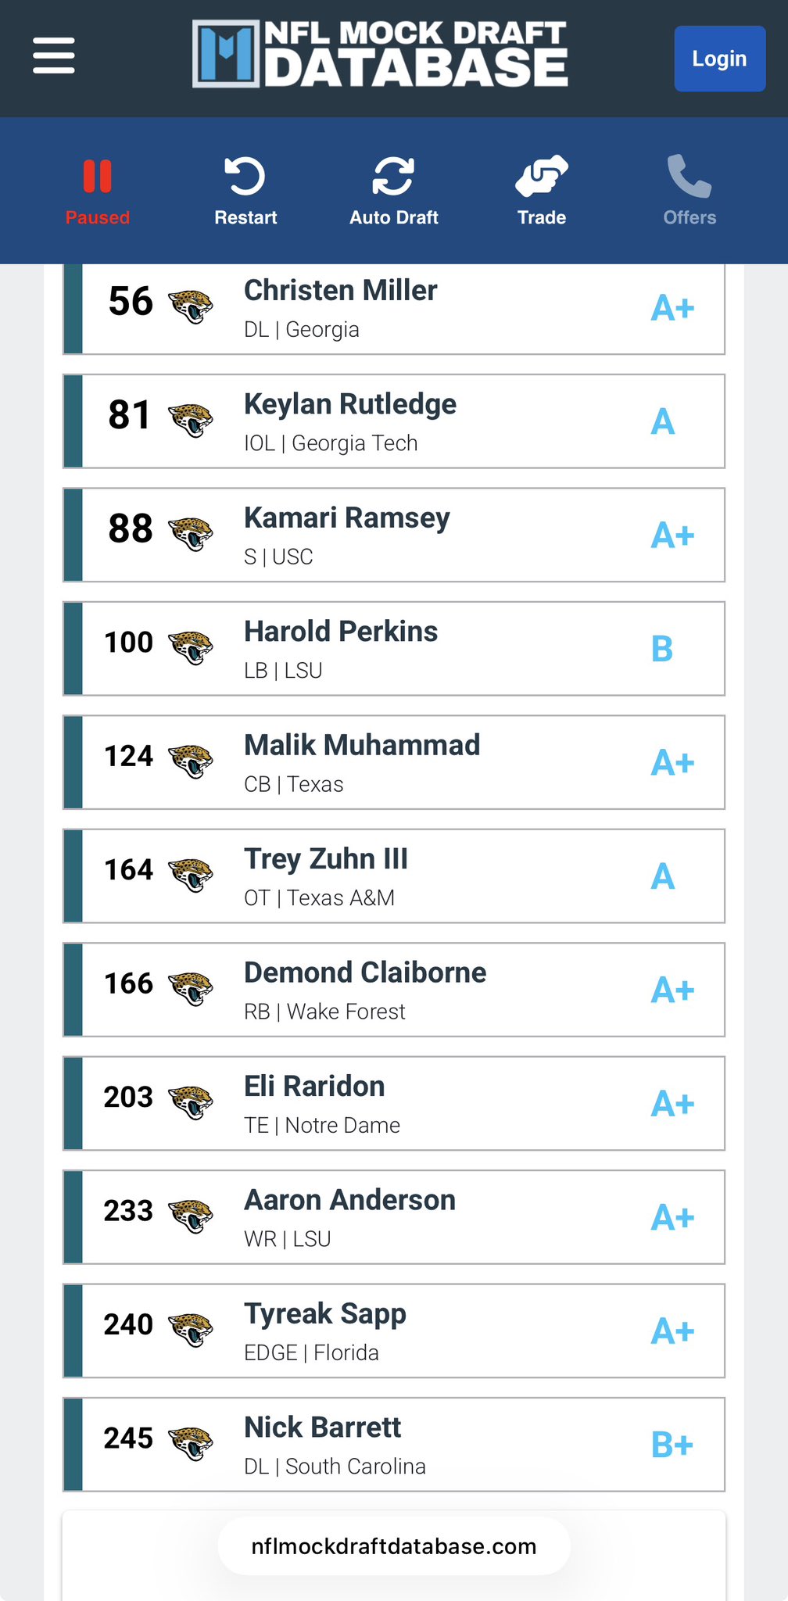Image resolution: width=788 pixels, height=1601 pixels.
Task: Select Demond Claiborne player name
Action: [x=365, y=972]
